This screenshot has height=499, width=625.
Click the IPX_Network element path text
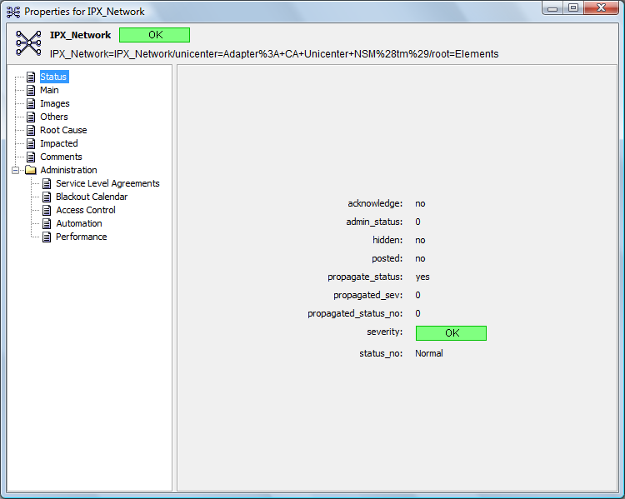point(274,54)
